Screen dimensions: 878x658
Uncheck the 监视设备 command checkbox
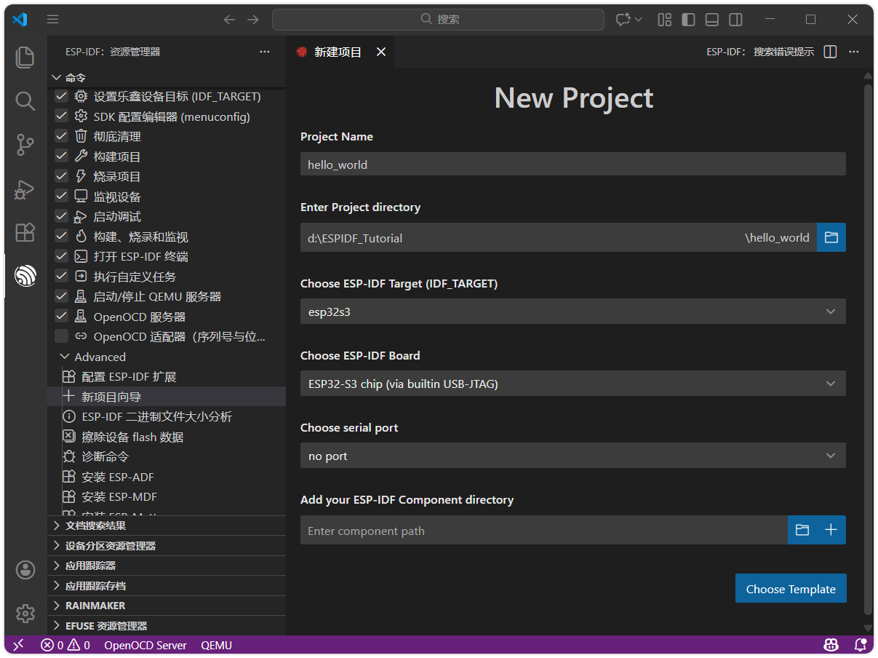tap(61, 197)
